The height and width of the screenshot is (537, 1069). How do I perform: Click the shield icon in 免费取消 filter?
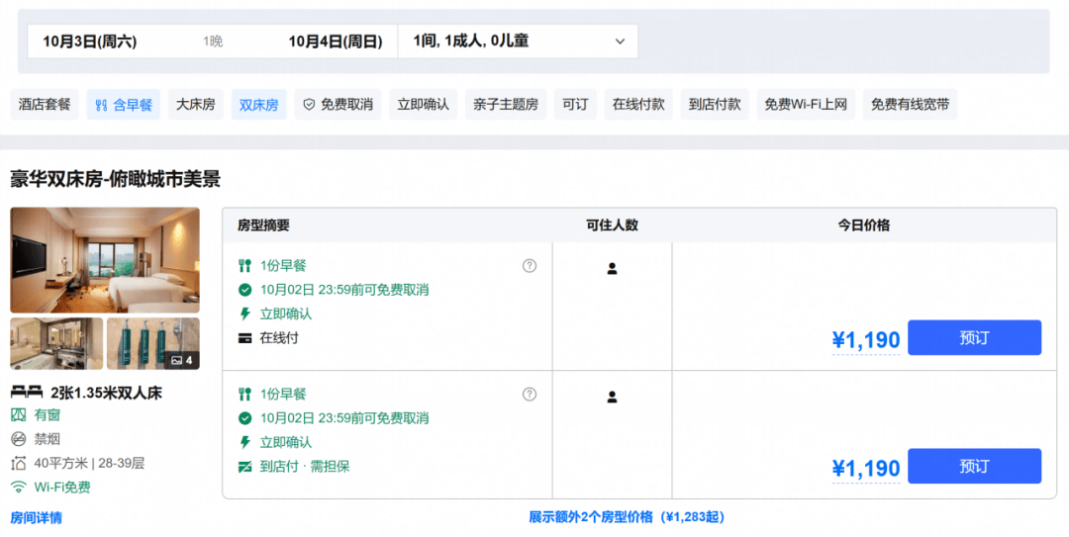coord(309,104)
